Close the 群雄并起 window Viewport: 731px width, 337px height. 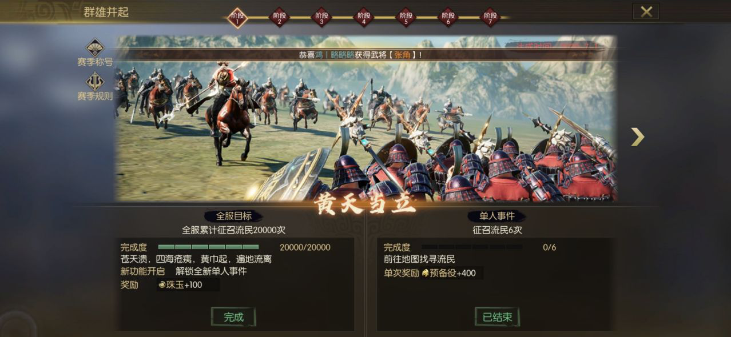(646, 11)
